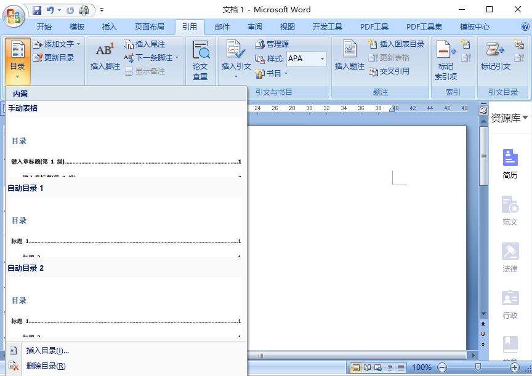Viewport: 532px width, 376px height.
Task: Click 管理源 manage sources
Action: pyautogui.click(x=272, y=44)
